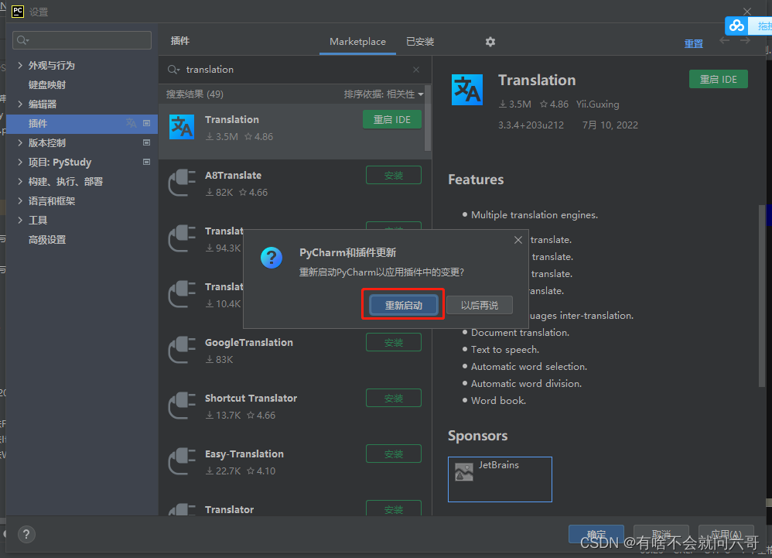Click the A8Translate plugin plug icon
Image resolution: width=772 pixels, height=558 pixels.
tap(182, 183)
